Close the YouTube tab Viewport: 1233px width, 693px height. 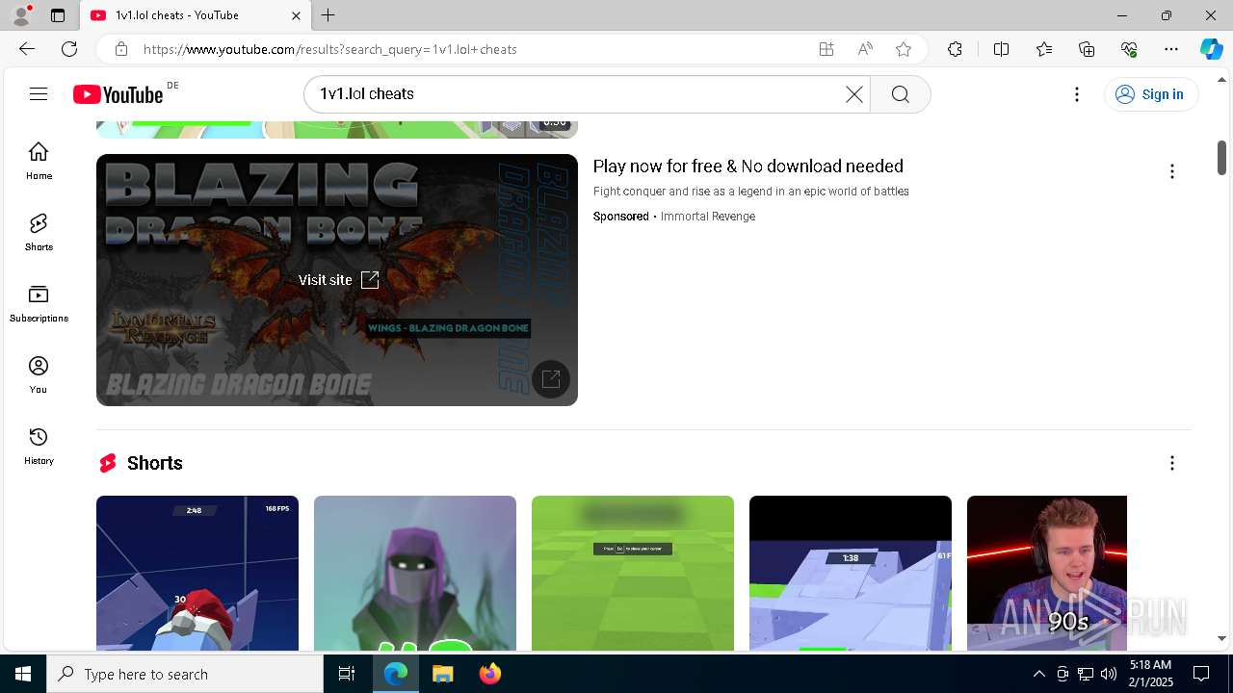[x=296, y=15]
